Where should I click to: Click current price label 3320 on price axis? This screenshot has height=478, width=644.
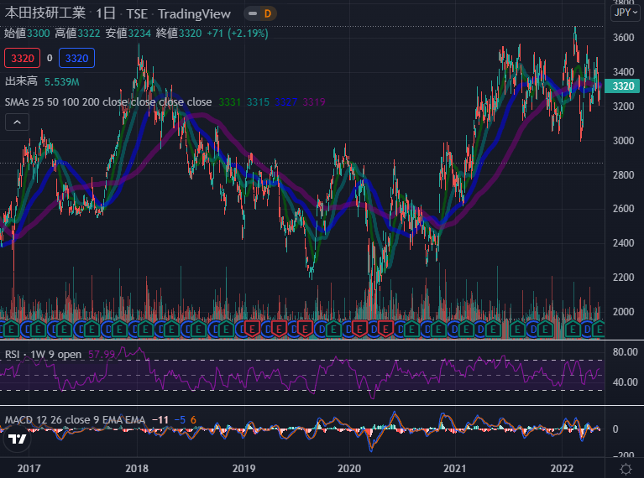pos(623,86)
